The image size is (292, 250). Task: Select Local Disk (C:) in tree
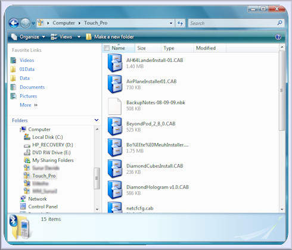(x=48, y=137)
